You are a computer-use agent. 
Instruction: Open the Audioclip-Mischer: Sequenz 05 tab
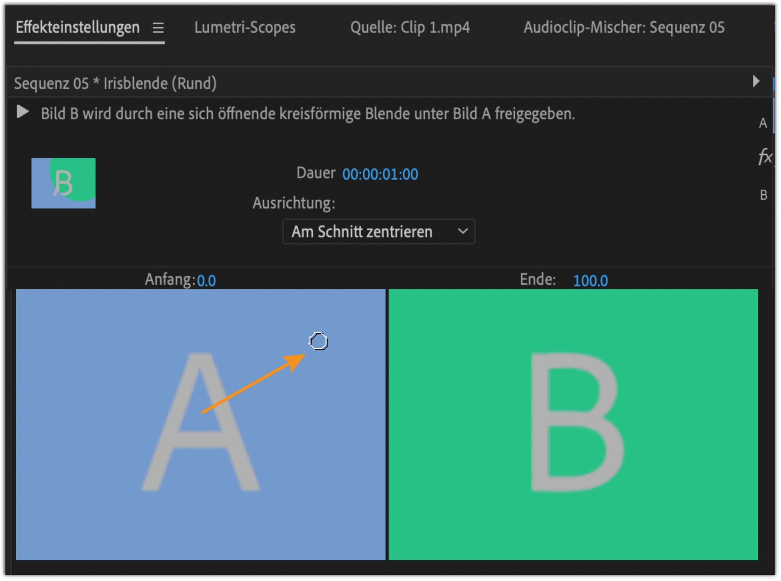point(624,28)
